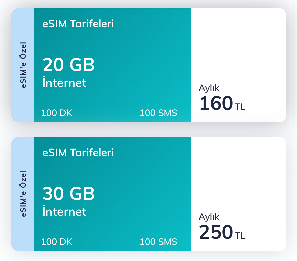
Task: Click 100 DK on the 20 GB plan
Action: click(57, 113)
